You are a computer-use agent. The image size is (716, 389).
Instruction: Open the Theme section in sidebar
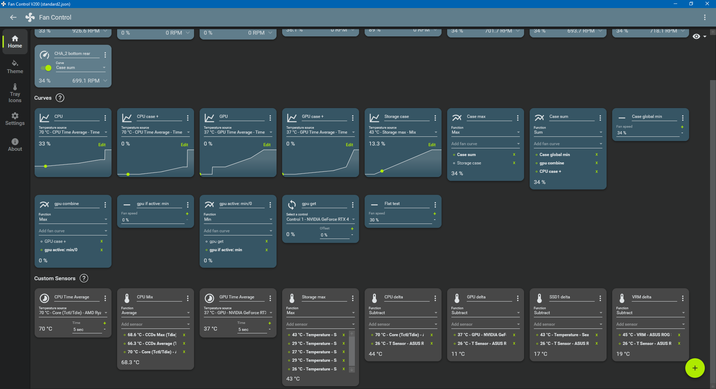point(15,66)
